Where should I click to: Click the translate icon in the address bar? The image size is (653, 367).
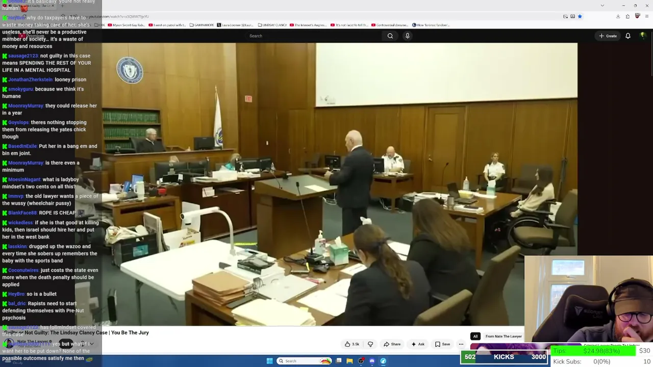[x=572, y=16]
